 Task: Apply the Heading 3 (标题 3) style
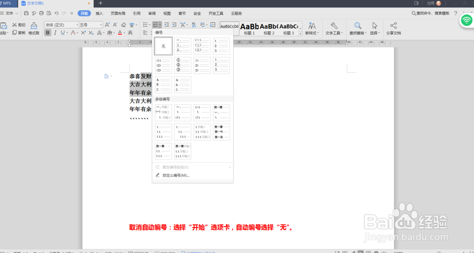[x=288, y=29]
